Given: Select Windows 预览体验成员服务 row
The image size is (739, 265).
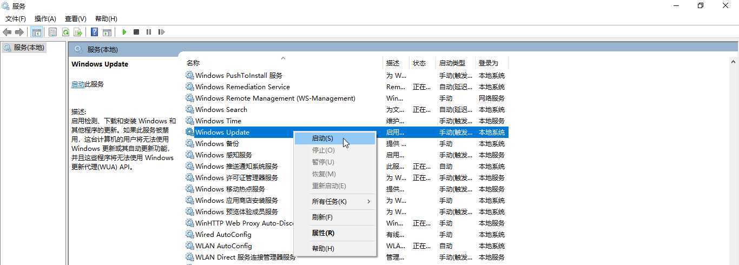Looking at the screenshot, I should click(x=346, y=211).
